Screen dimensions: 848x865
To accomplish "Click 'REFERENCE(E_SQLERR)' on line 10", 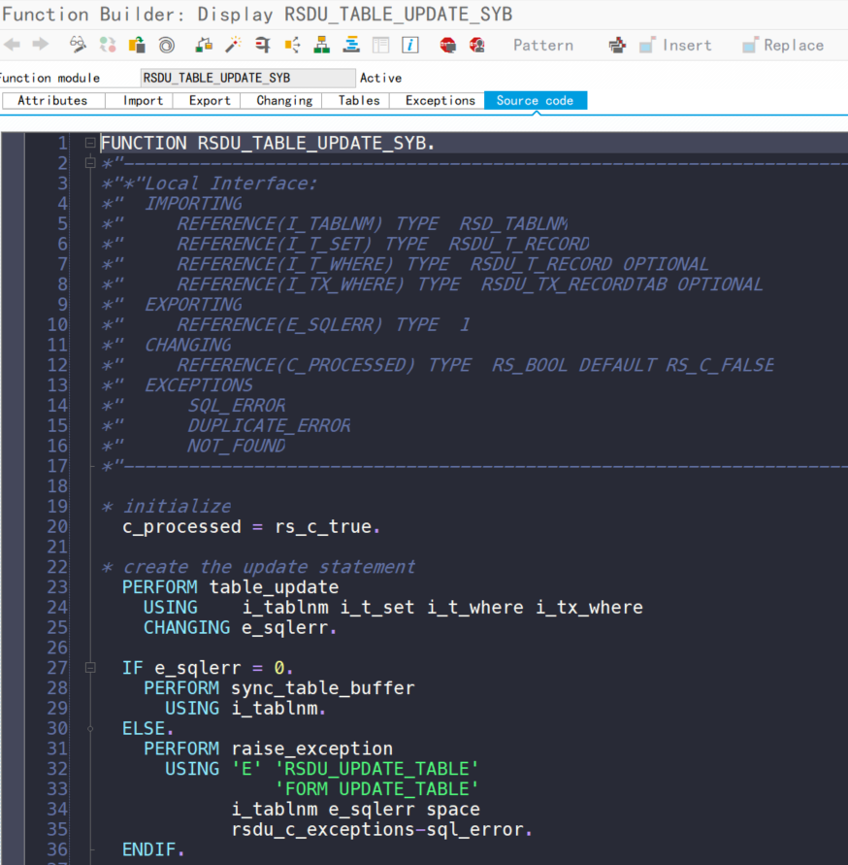I will (x=279, y=325).
